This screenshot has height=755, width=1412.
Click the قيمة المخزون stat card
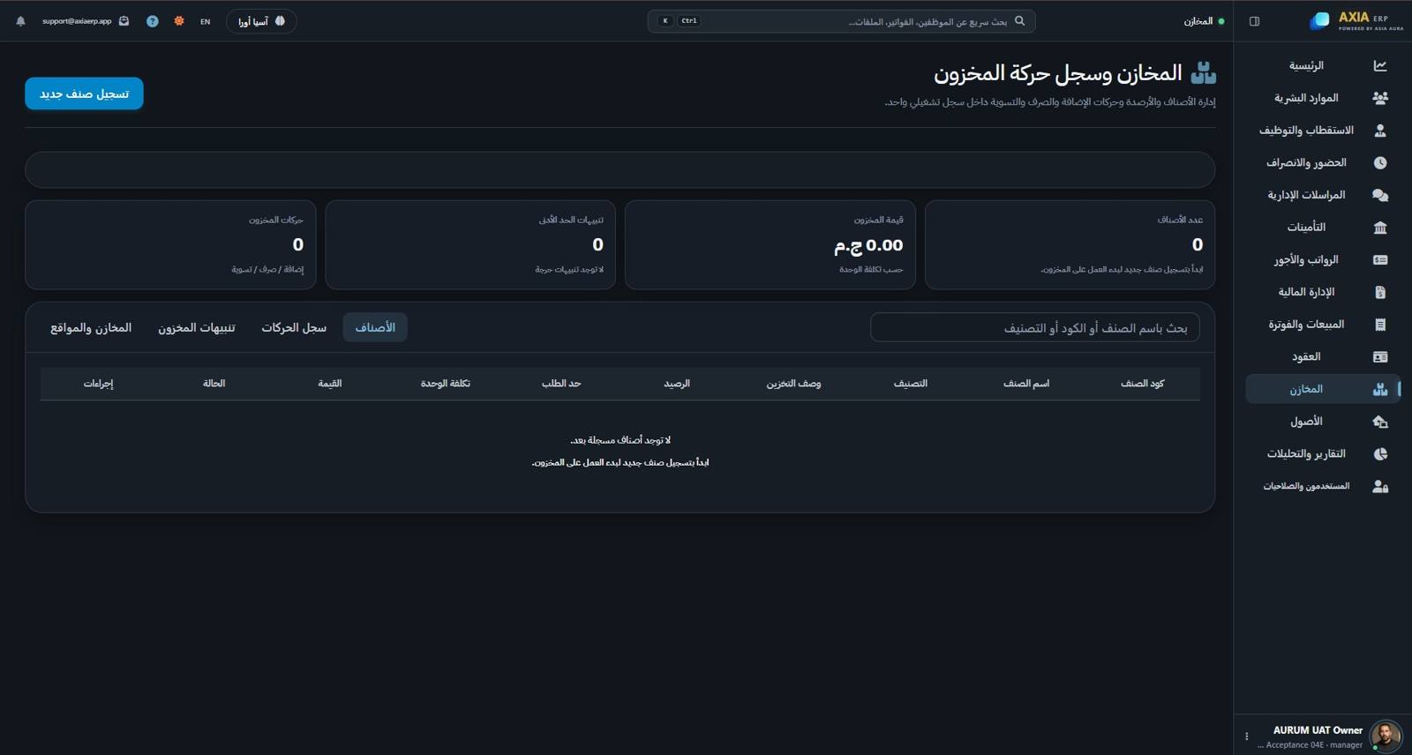coord(770,244)
